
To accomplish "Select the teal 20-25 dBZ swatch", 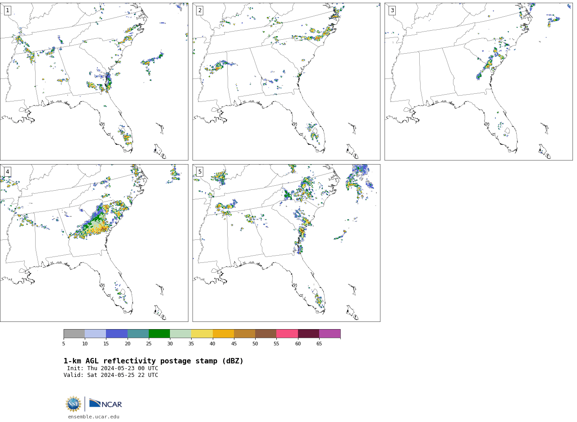I will click(x=138, y=334).
